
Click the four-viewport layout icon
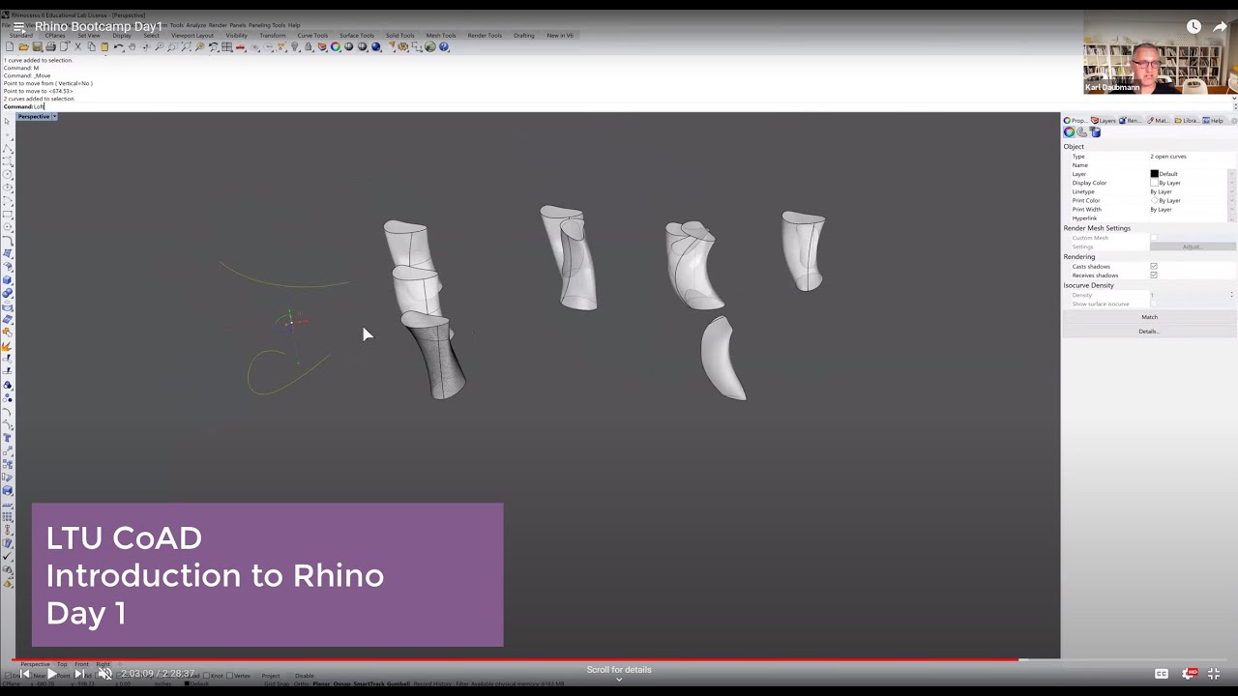tap(226, 46)
